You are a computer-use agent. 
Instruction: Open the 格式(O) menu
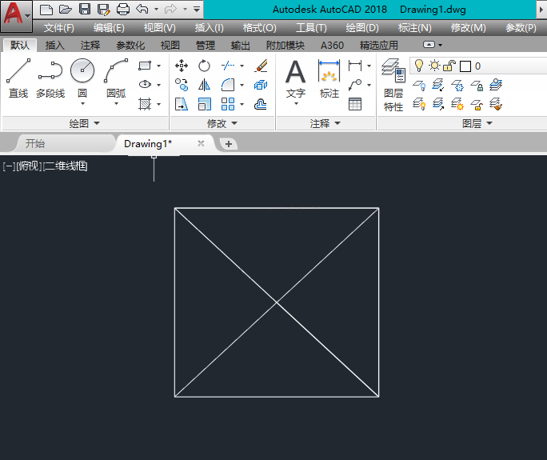click(260, 27)
